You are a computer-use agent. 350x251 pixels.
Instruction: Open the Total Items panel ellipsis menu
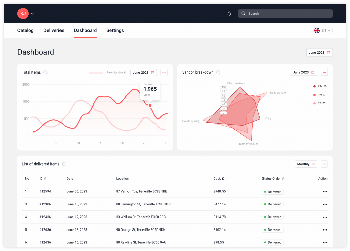(164, 72)
